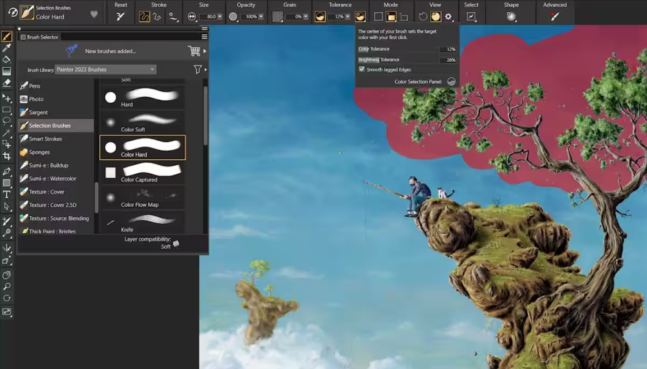Favorite the Color Hard brush with heart
The height and width of the screenshot is (369, 647).
click(94, 14)
